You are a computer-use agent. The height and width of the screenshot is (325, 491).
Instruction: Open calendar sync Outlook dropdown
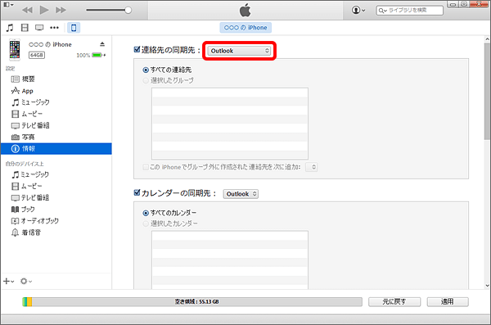click(x=241, y=194)
